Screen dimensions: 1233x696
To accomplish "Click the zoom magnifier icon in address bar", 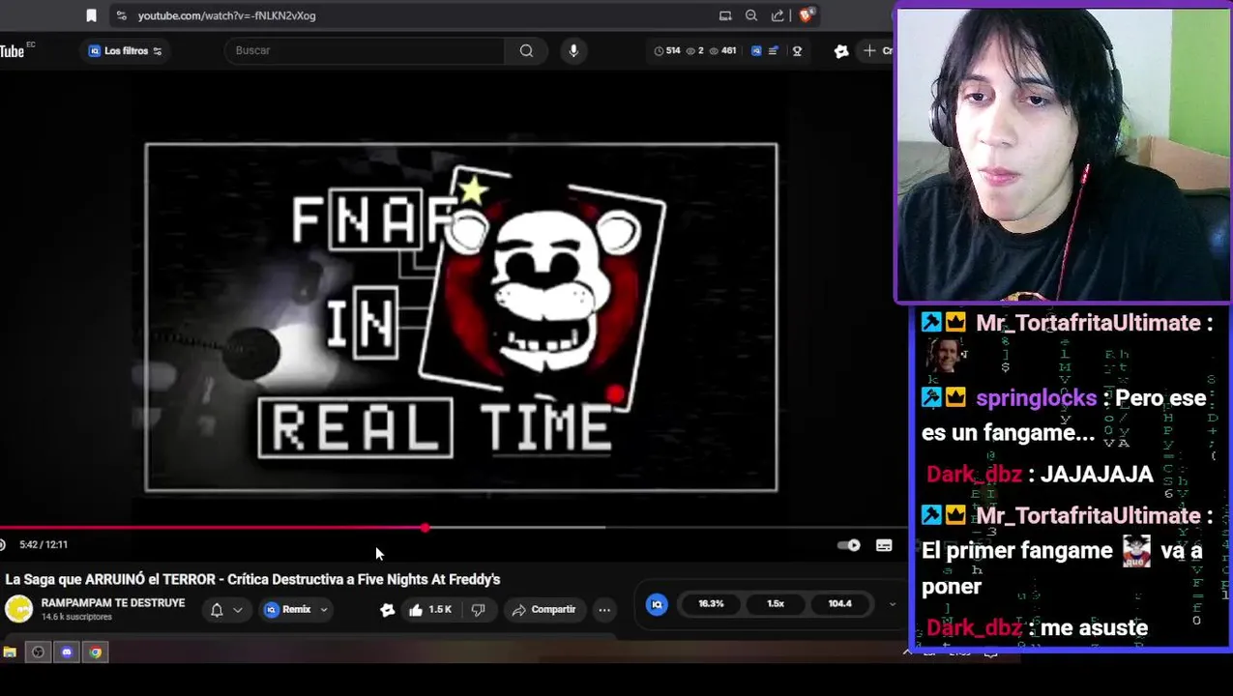I will (751, 15).
